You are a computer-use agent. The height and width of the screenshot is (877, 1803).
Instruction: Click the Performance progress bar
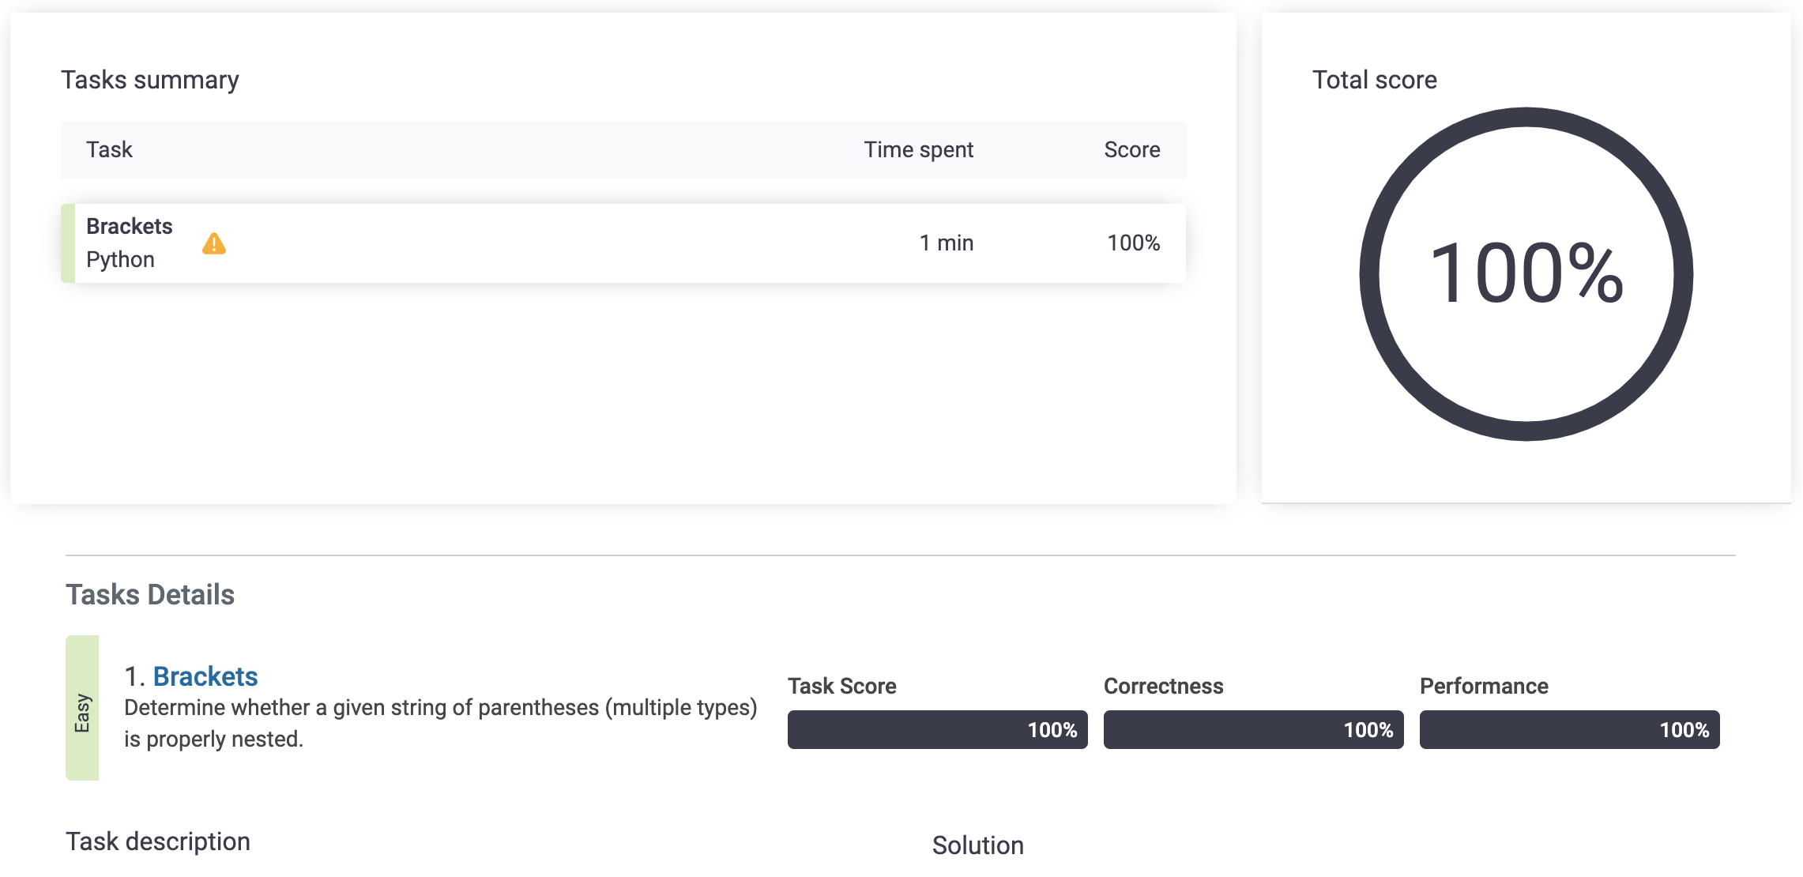click(x=1569, y=729)
